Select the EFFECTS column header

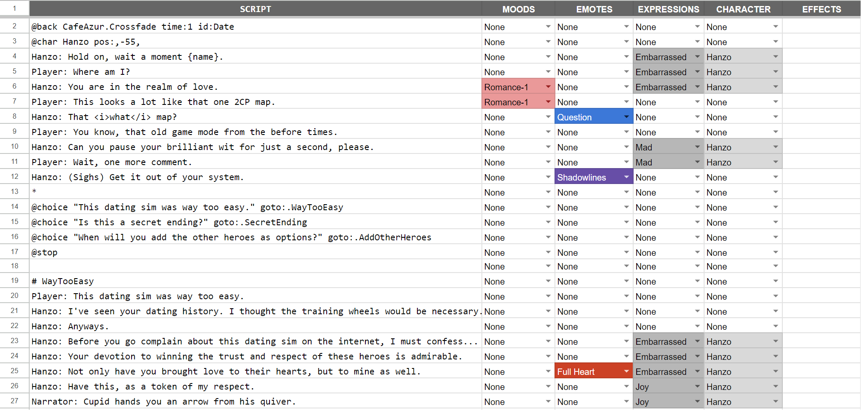(821, 9)
